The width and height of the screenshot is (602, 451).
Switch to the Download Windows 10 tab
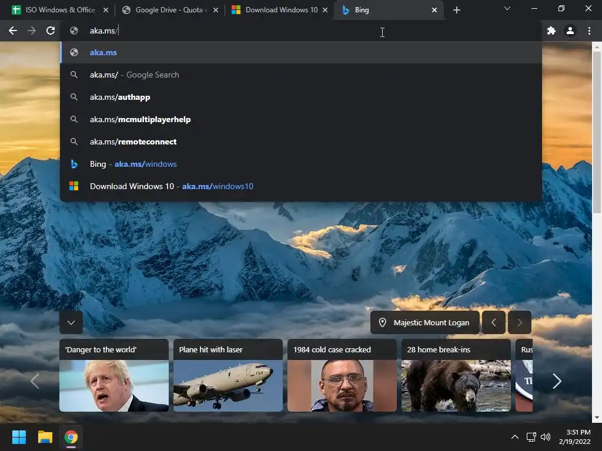click(x=279, y=10)
